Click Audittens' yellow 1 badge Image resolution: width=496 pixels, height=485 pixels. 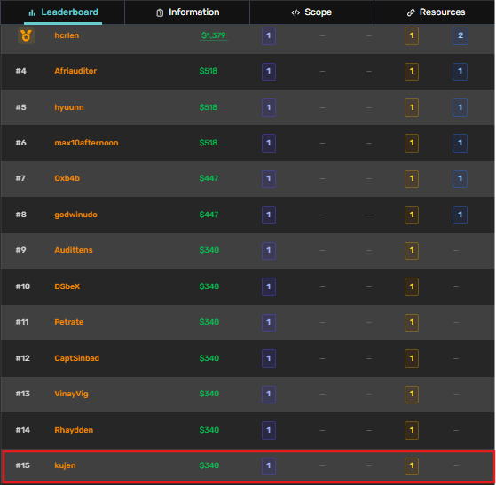point(412,251)
